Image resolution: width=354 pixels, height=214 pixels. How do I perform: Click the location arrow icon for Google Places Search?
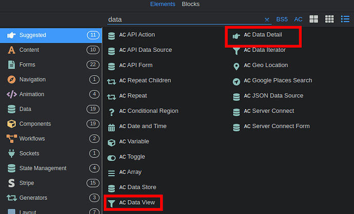pyautogui.click(x=237, y=81)
